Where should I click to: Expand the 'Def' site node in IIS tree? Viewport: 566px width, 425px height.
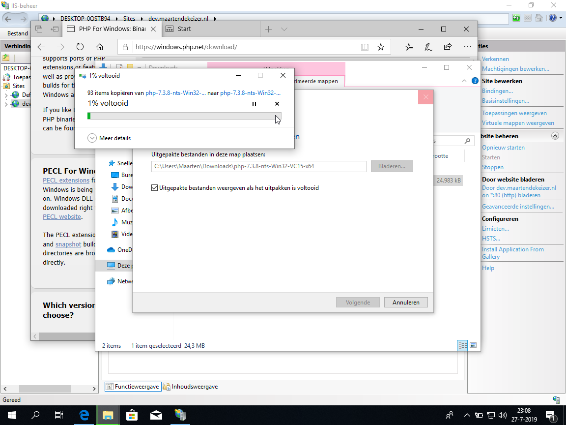(x=6, y=95)
